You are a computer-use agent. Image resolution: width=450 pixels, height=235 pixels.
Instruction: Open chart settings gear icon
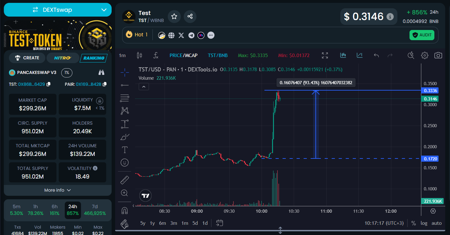pos(424,55)
